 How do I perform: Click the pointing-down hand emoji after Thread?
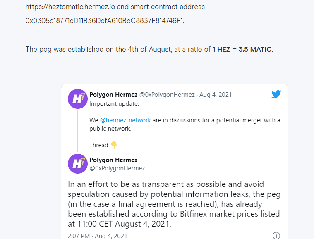point(114,145)
